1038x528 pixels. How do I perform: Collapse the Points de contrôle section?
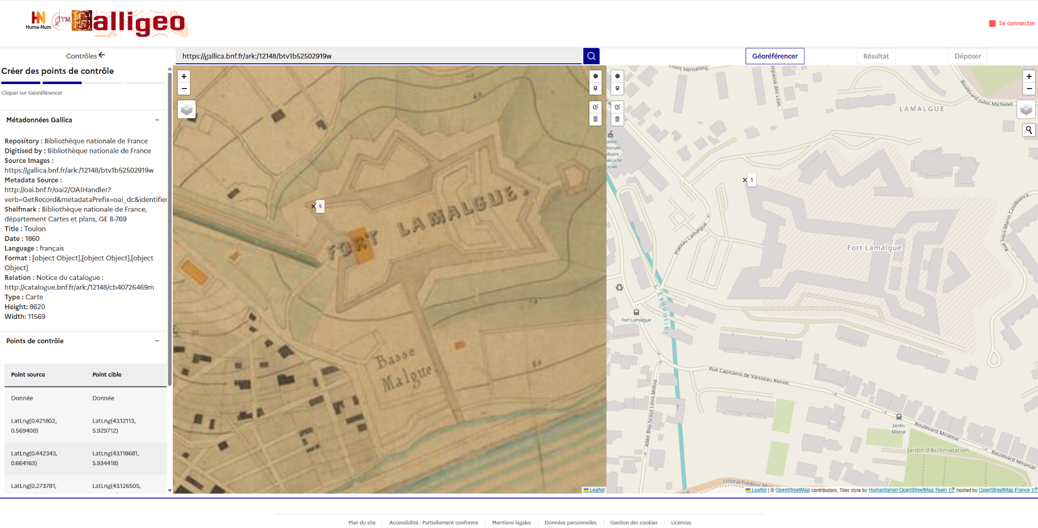[x=157, y=341]
